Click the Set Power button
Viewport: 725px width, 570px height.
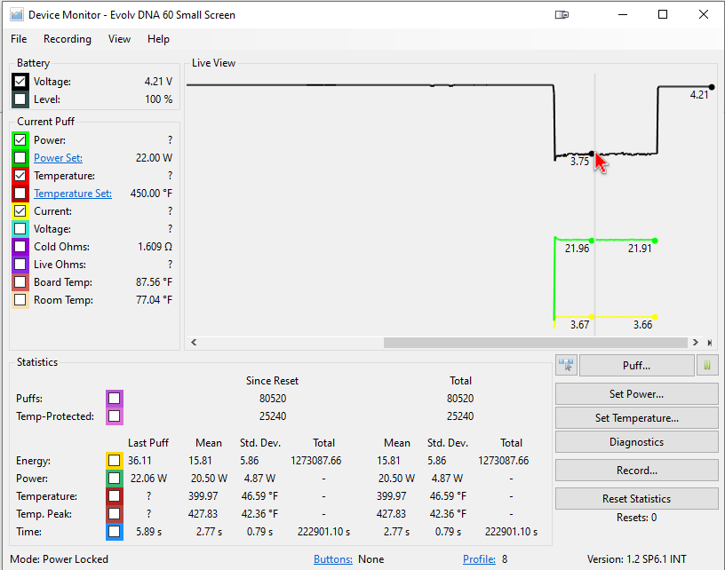636,394
